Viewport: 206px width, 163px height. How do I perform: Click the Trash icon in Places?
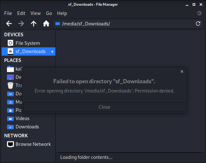click(10, 85)
